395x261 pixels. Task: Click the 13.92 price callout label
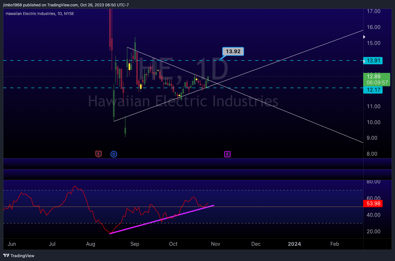[233, 51]
